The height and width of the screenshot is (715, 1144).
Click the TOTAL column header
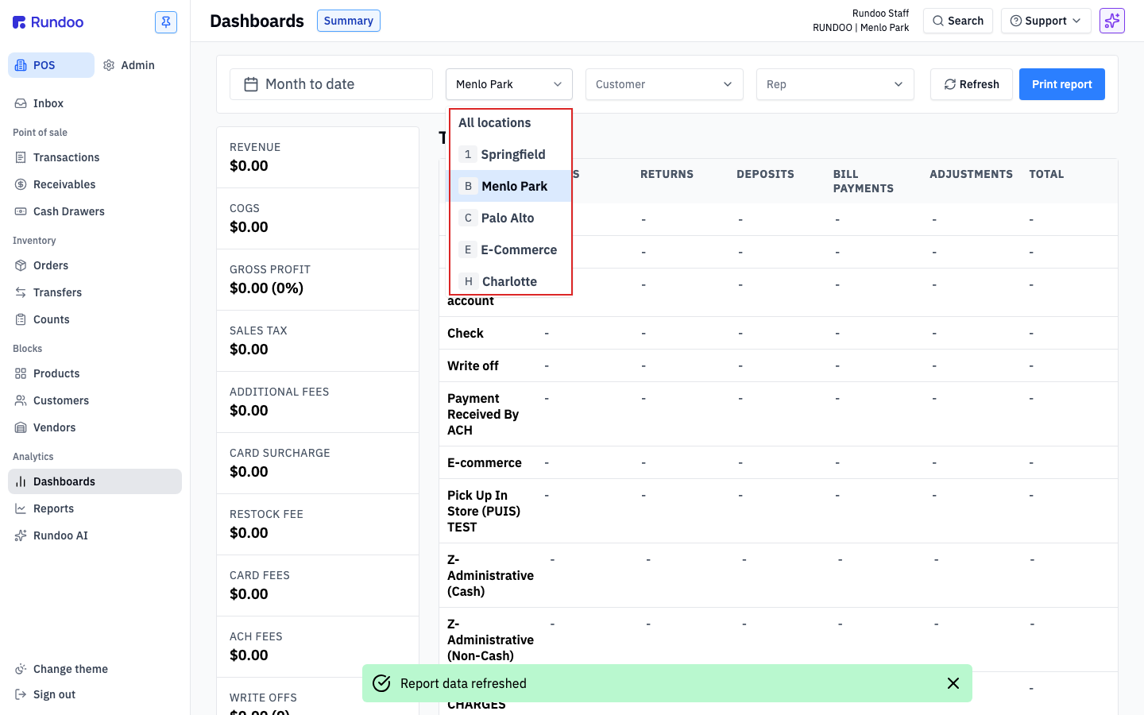point(1046,174)
